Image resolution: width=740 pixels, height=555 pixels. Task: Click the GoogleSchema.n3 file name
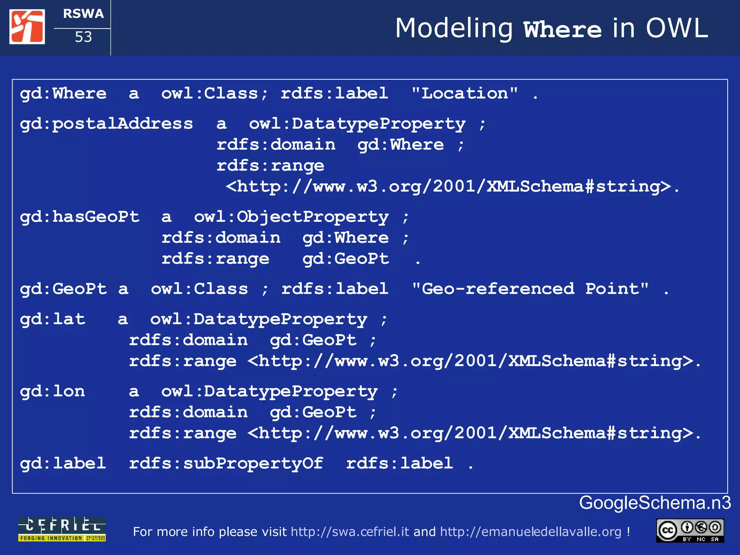(655, 503)
